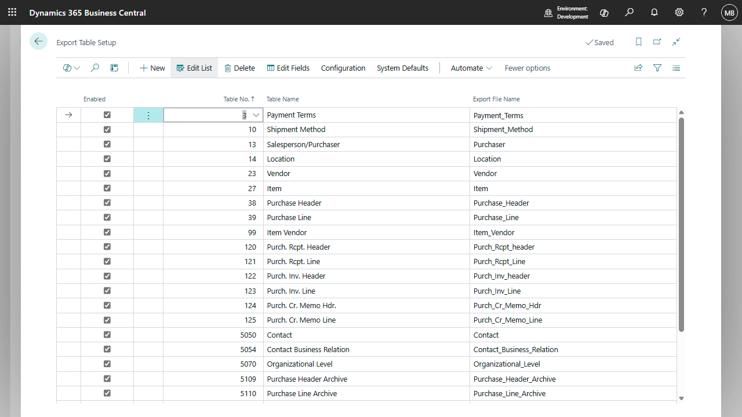Click the scrollbar down arrow
The image size is (742, 417).
pos(681,398)
